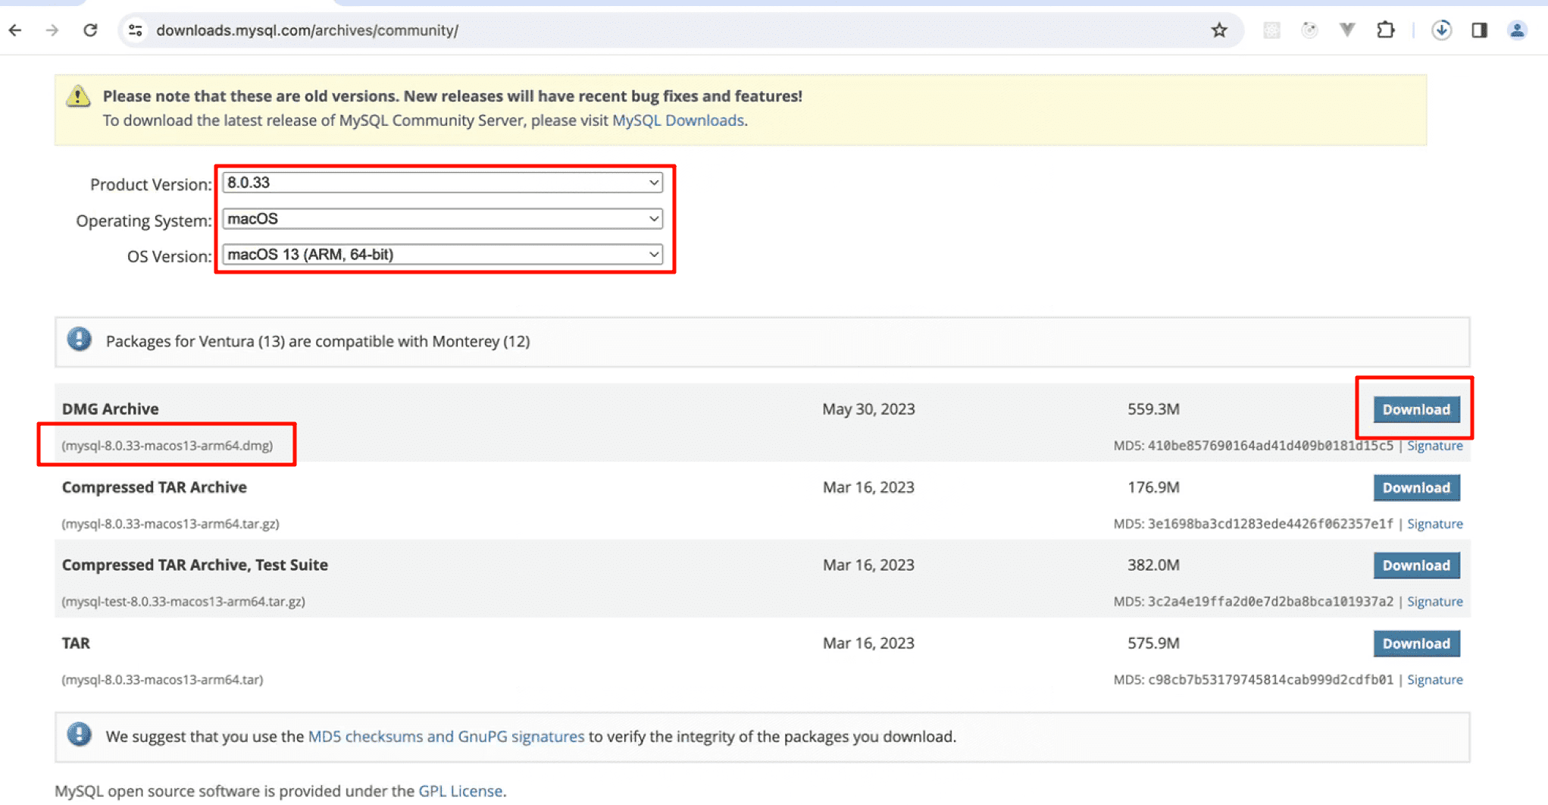Click the 382.0M file size

click(x=1153, y=565)
